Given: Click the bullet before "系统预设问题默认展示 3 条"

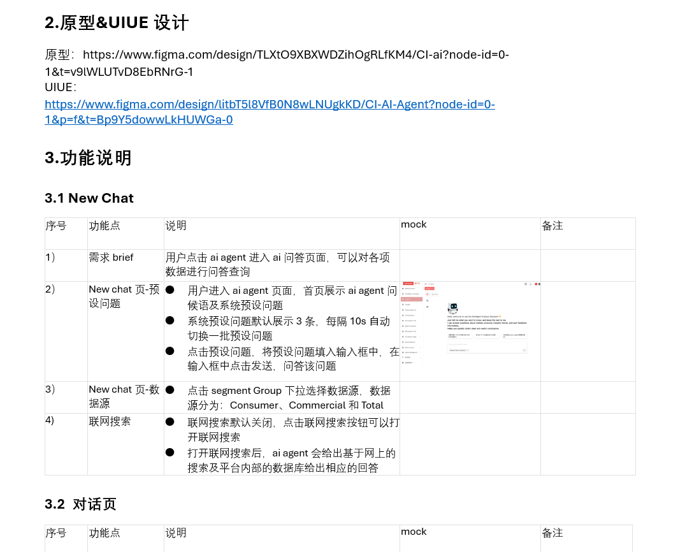Looking at the screenshot, I should [x=170, y=321].
